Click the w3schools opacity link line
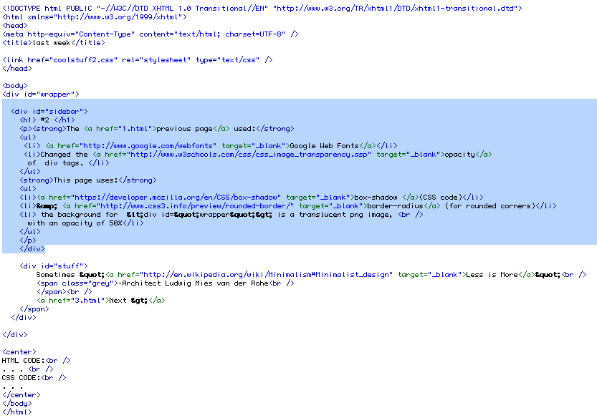Viewport: 597px width, 418px height. pyautogui.click(x=258, y=155)
